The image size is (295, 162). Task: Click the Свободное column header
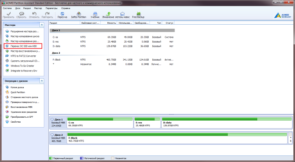(142, 23)
